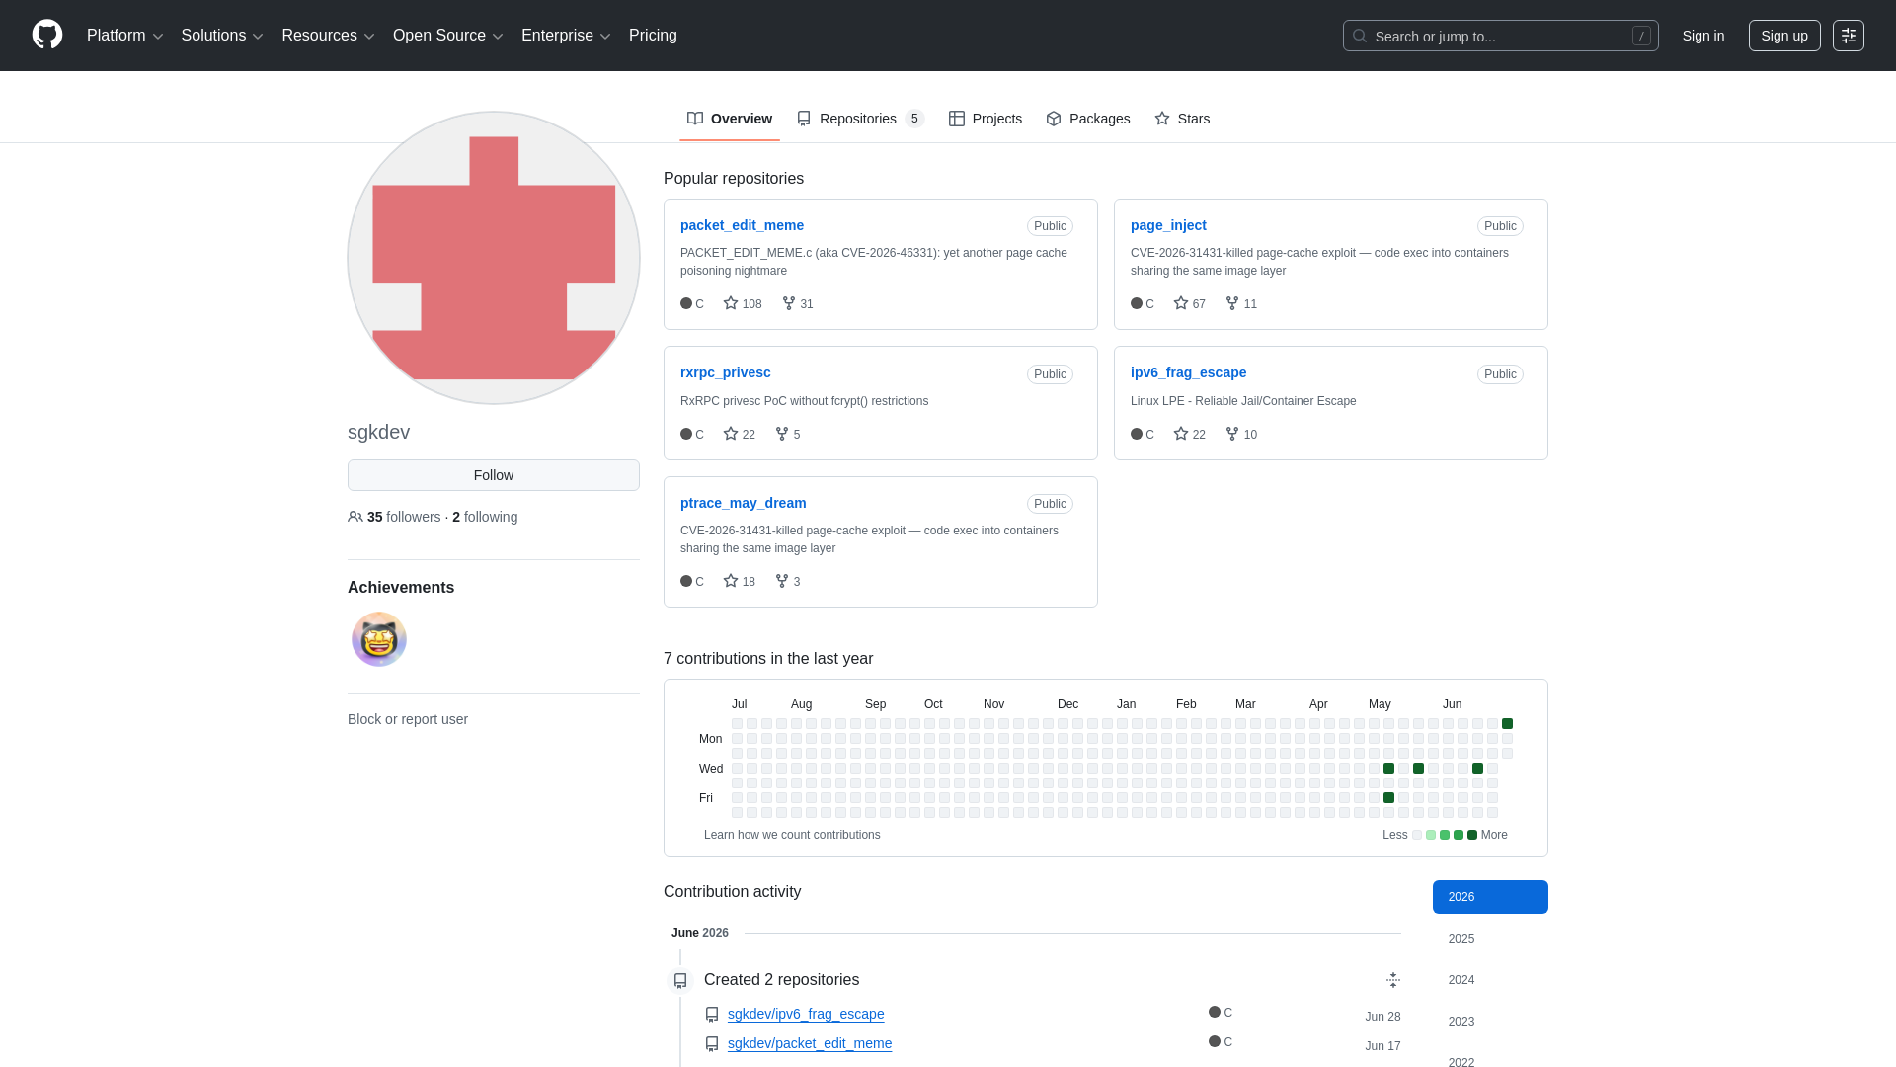This screenshot has width=1896, height=1067.
Task: Click the Achievements heading link
Action: (x=401, y=587)
